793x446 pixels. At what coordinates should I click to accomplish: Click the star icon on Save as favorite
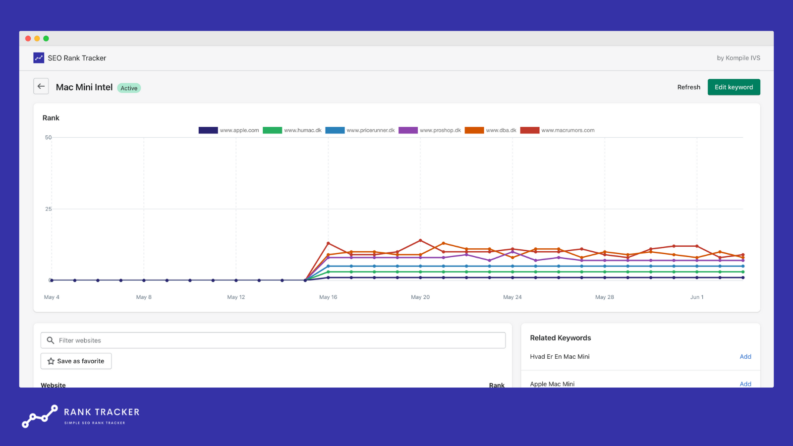point(51,361)
